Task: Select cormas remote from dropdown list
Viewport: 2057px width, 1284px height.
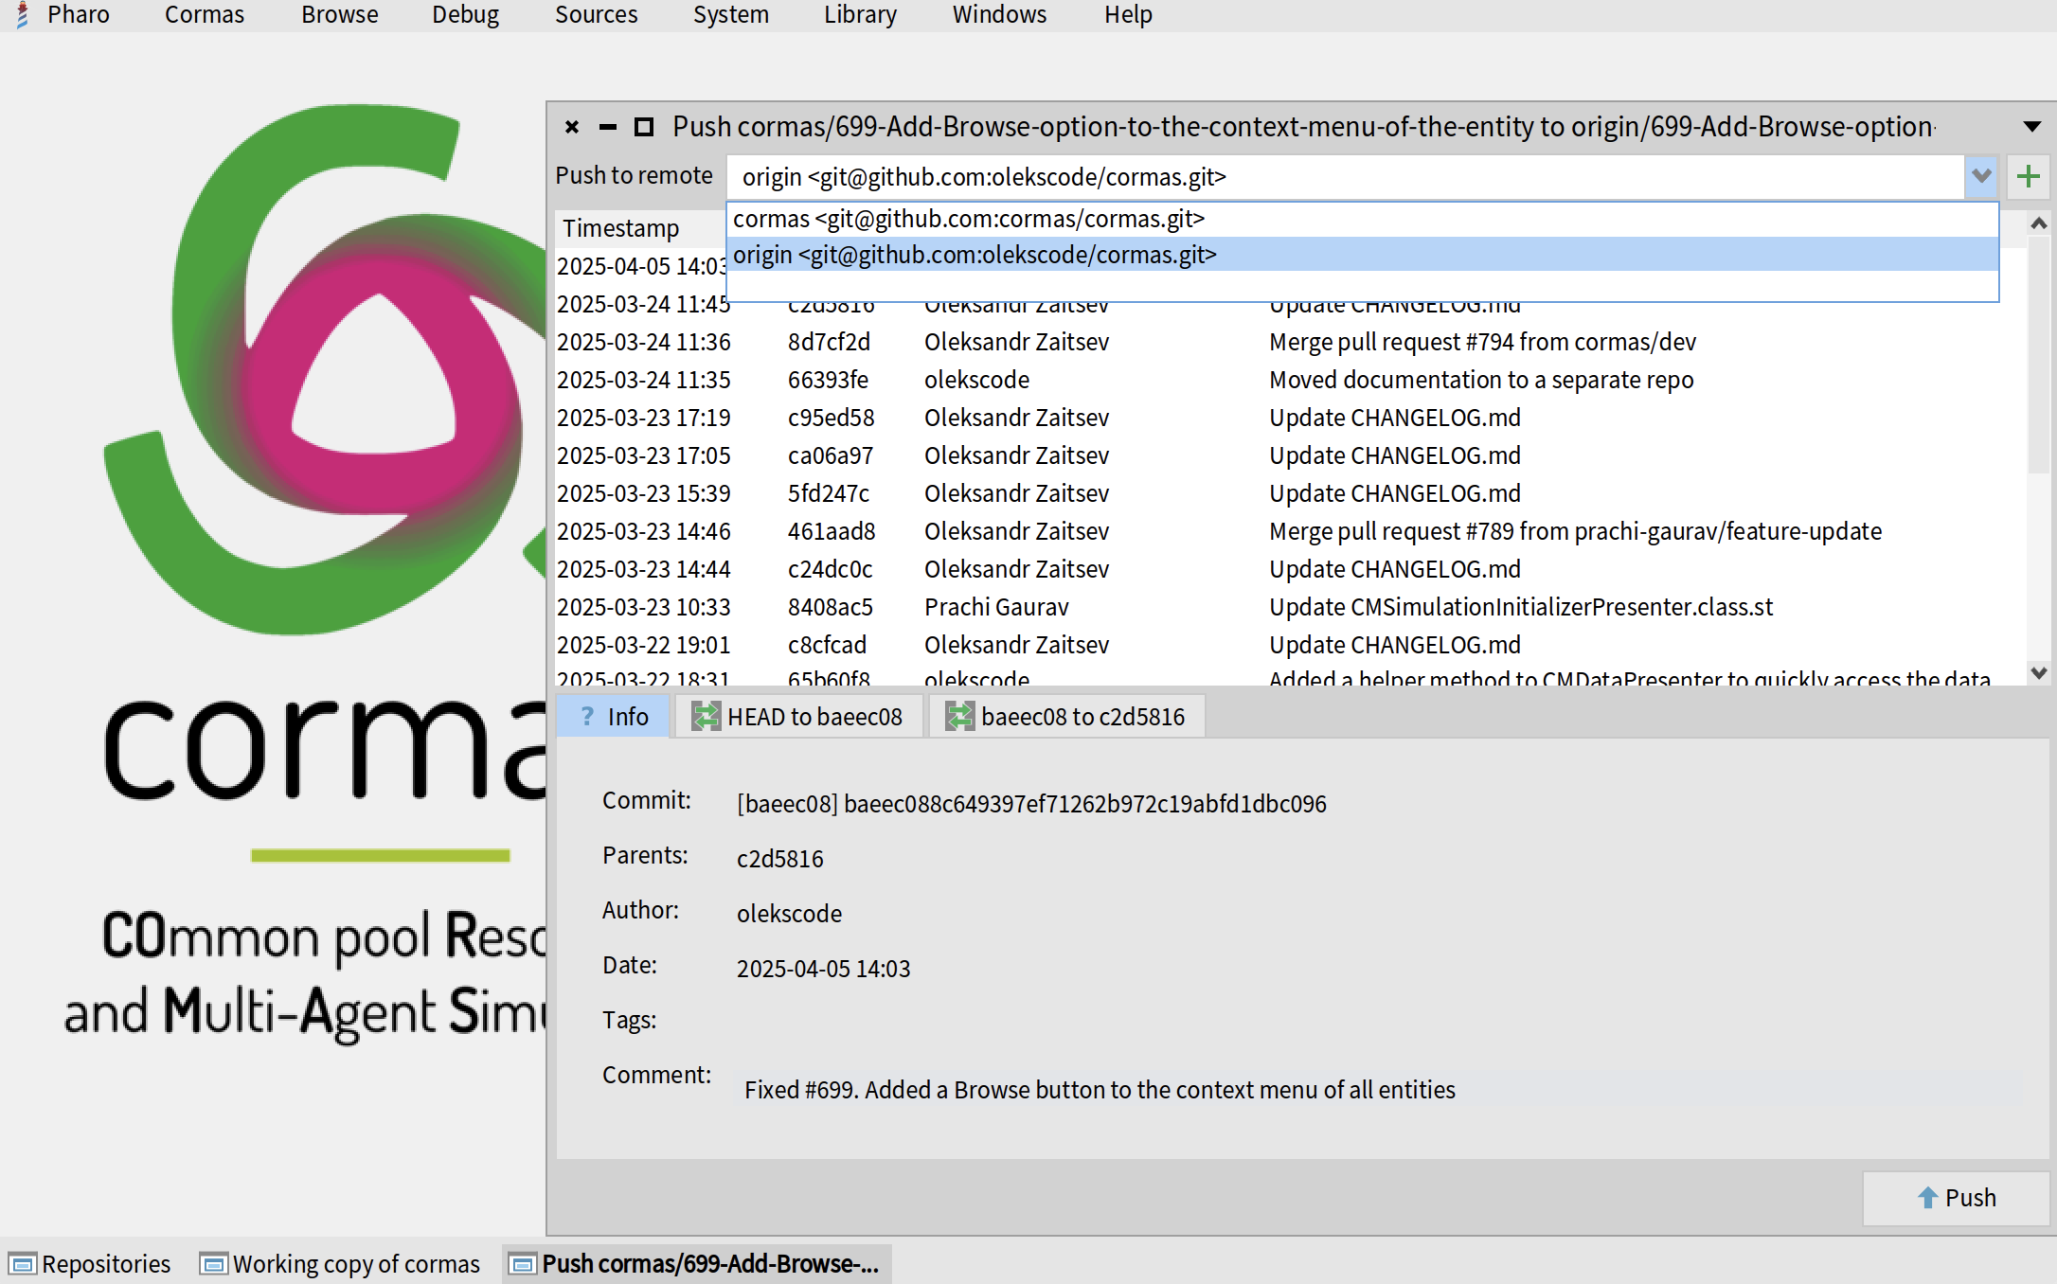Action: pyautogui.click(x=968, y=219)
